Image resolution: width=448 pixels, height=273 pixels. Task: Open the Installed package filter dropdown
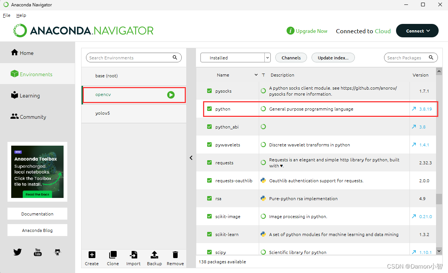[x=235, y=58]
